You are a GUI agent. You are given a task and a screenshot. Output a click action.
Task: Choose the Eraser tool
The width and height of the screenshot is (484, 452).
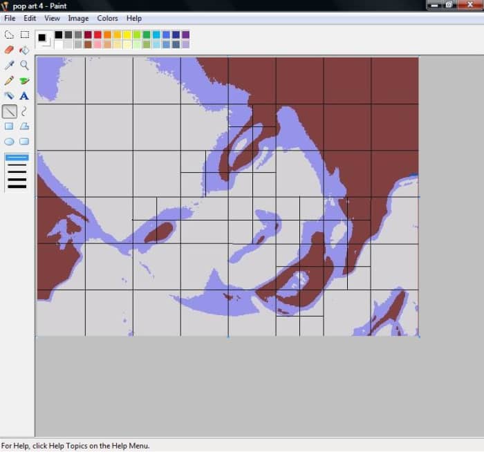[9, 50]
